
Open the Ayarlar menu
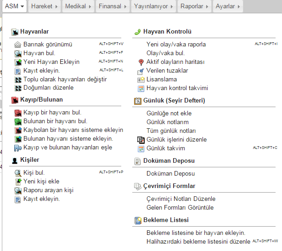[x=228, y=6]
